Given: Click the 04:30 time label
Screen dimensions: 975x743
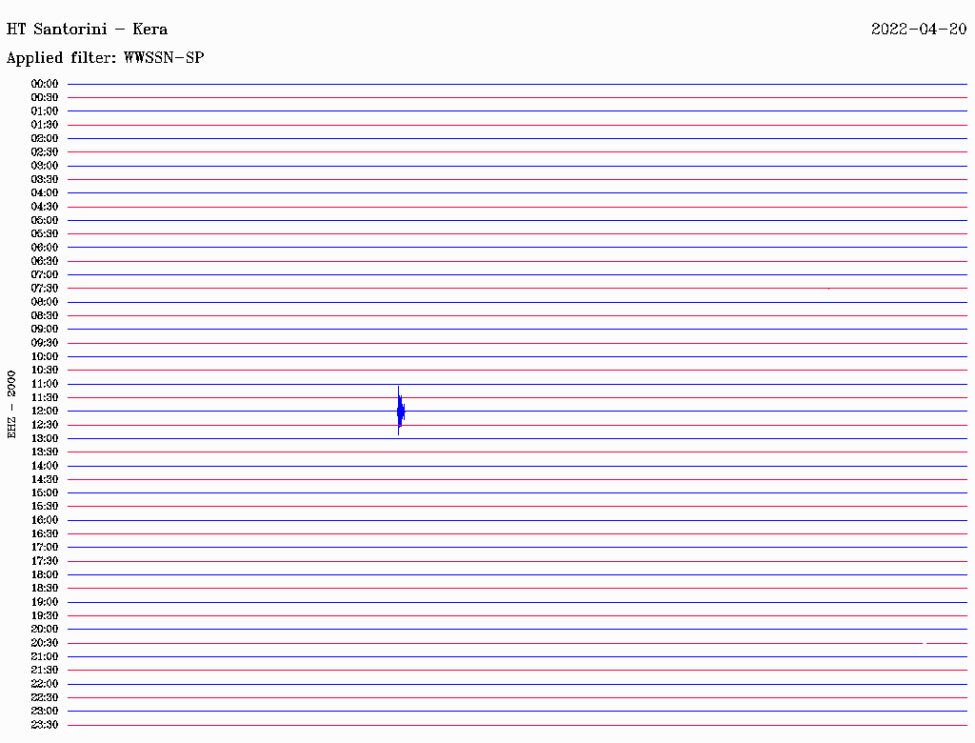Looking at the screenshot, I should 45,207.
